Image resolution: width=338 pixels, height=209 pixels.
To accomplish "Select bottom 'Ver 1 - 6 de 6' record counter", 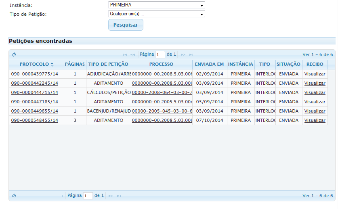I will 317,196.
